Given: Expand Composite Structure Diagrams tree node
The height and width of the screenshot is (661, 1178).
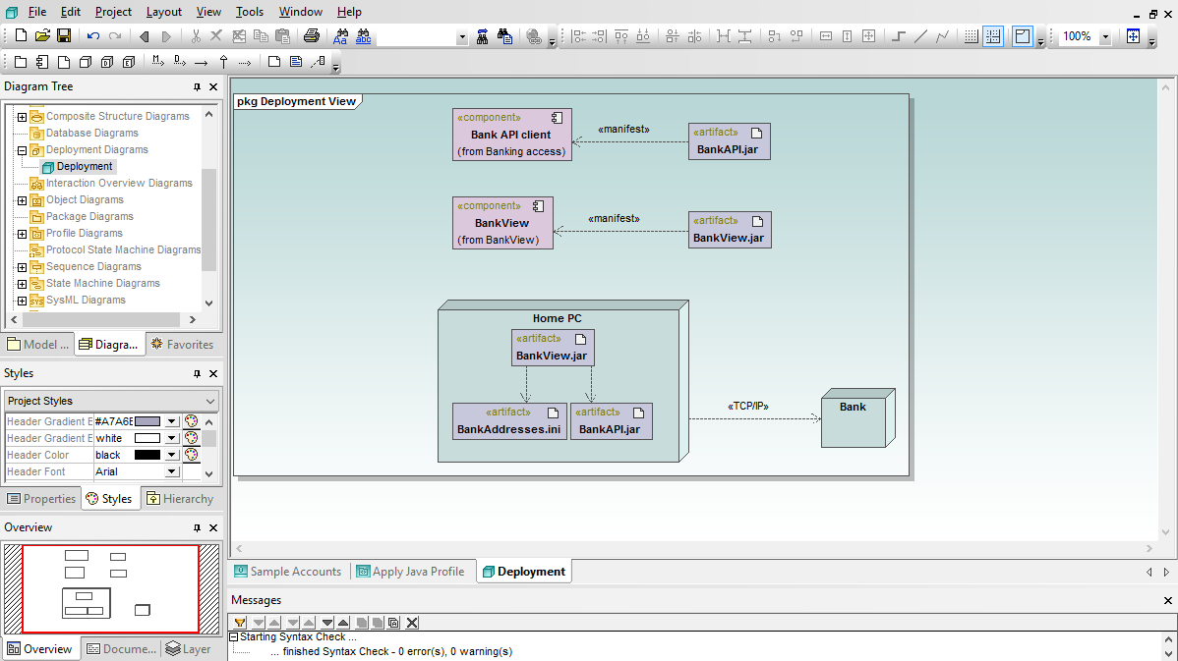Looking at the screenshot, I should (22, 116).
